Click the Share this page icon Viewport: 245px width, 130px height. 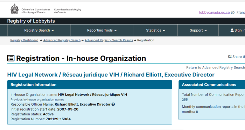230,57
